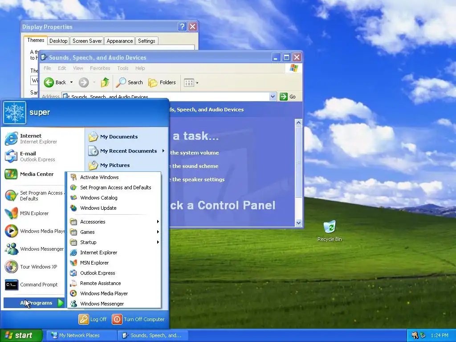The width and height of the screenshot is (456, 342).
Task: Click the taskbar clock
Action: coord(440,335)
